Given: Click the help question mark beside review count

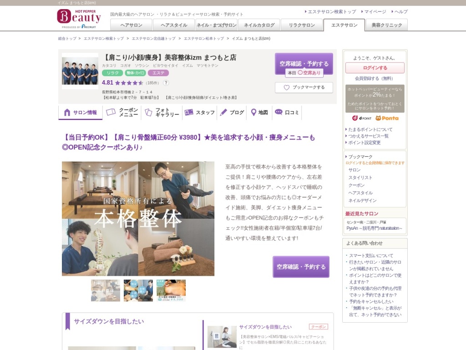Looking at the screenshot, I should [x=166, y=83].
